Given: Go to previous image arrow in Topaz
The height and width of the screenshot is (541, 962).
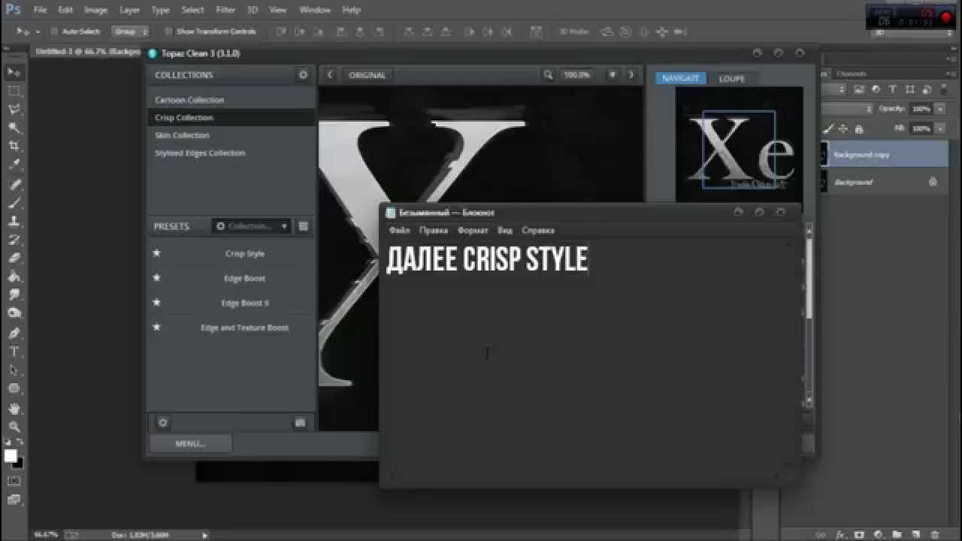Looking at the screenshot, I should tap(330, 75).
